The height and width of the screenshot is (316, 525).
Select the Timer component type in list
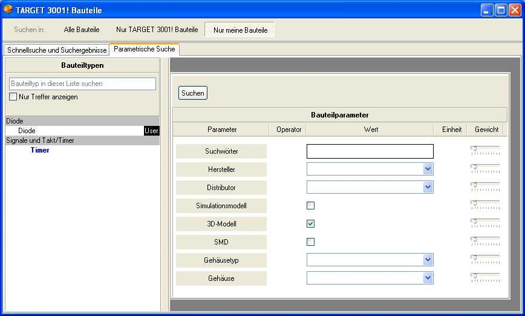40,150
